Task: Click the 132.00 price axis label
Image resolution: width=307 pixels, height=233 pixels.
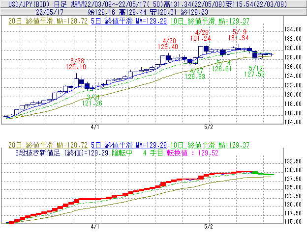Action: coord(293,39)
